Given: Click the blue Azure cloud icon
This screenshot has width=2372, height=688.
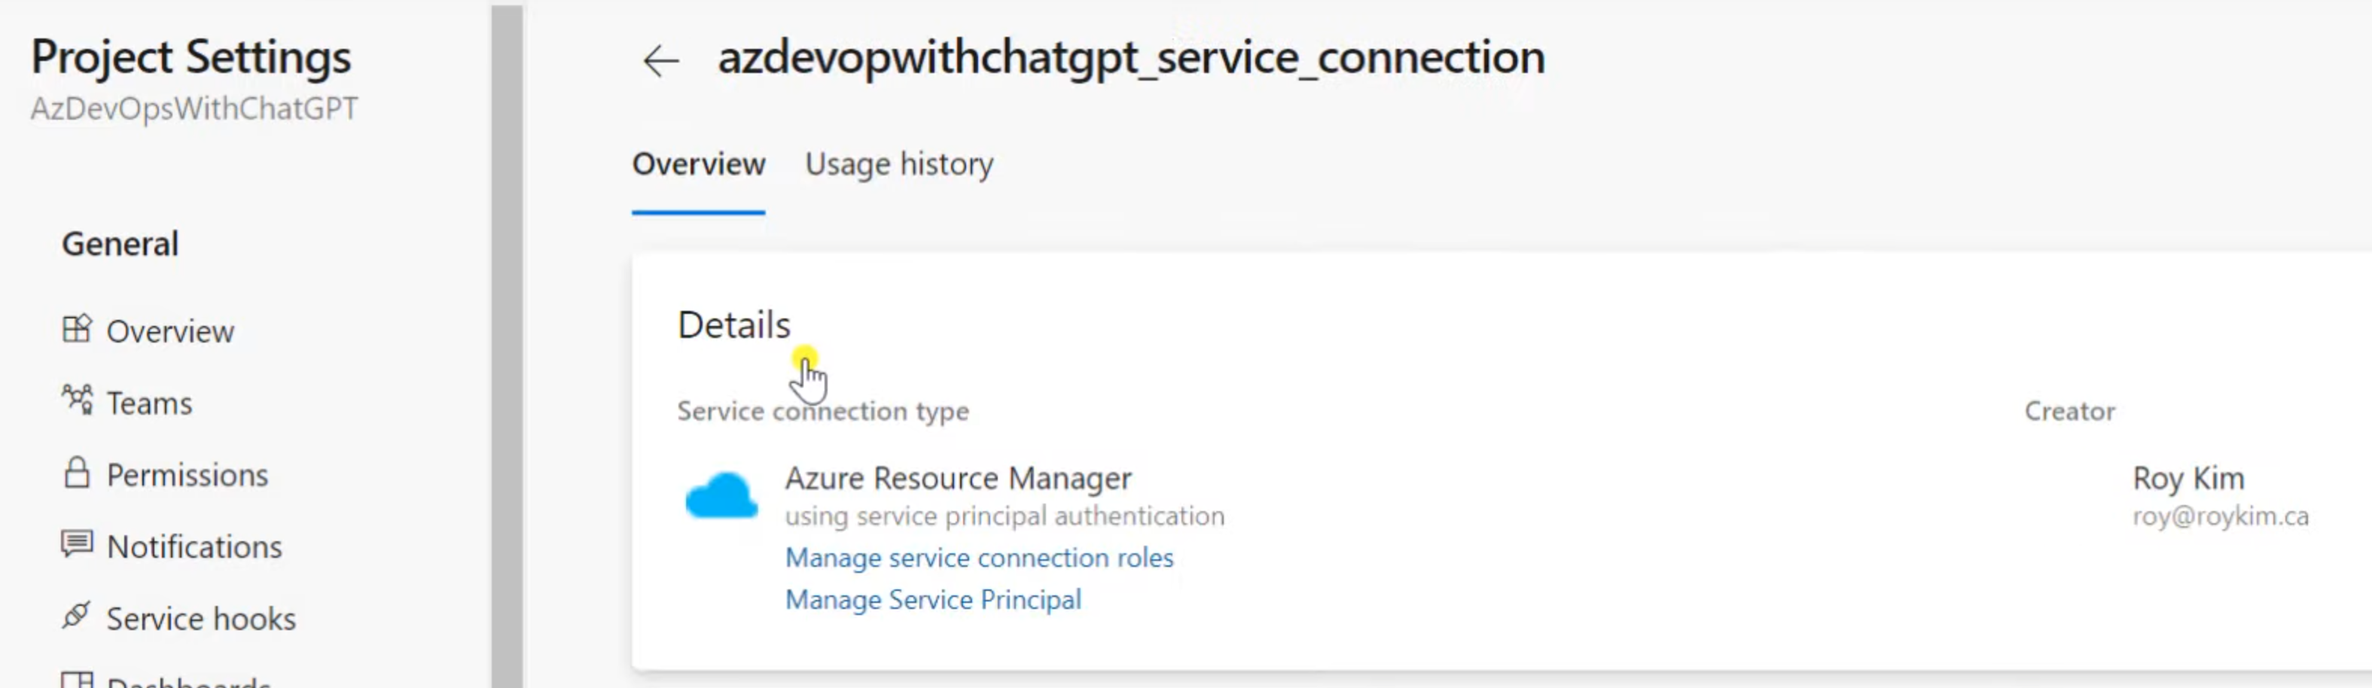Looking at the screenshot, I should [x=721, y=498].
